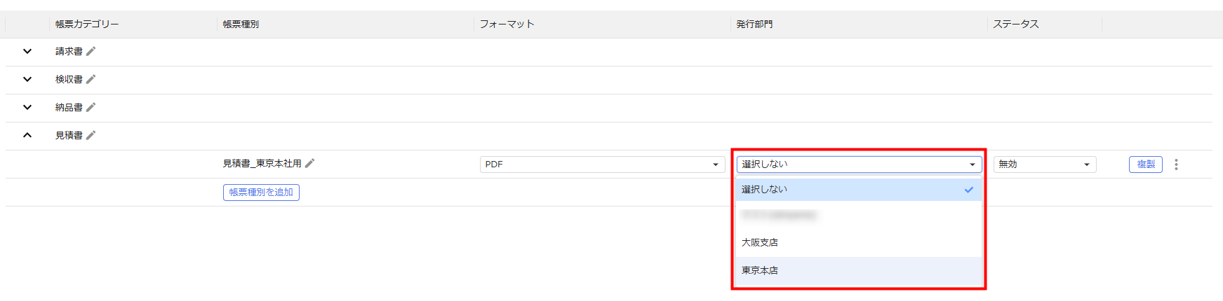Expand the 納品書 category row

point(27,107)
